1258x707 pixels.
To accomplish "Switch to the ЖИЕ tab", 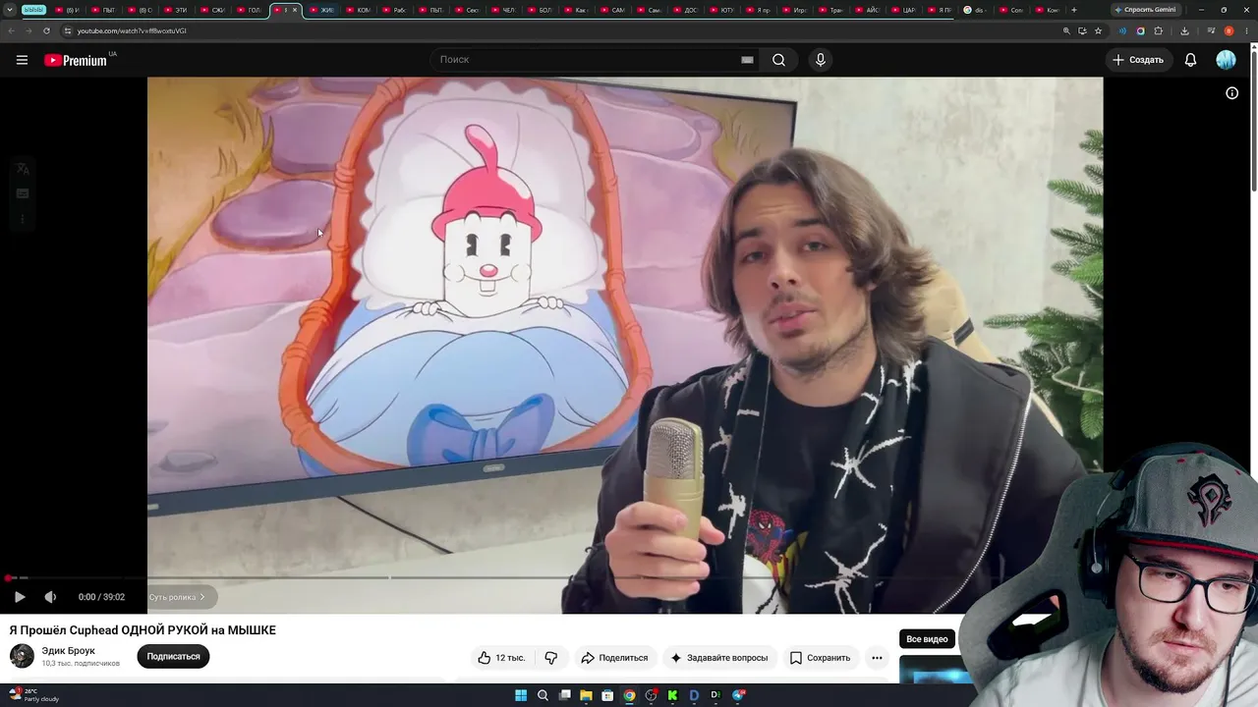I will click(321, 10).
